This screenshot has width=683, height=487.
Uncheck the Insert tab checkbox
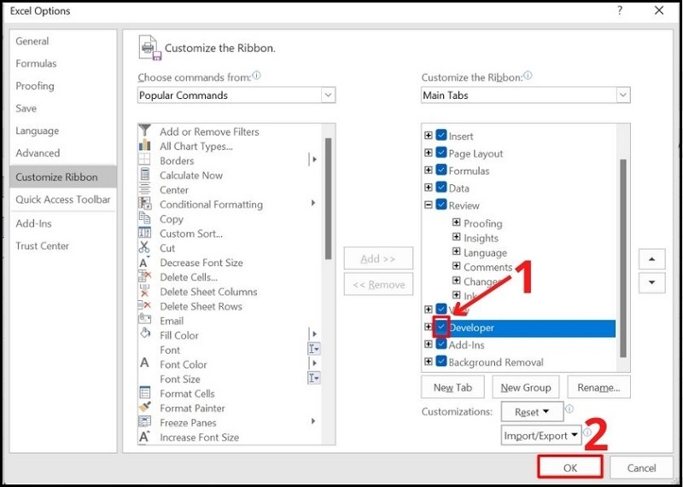click(x=441, y=136)
